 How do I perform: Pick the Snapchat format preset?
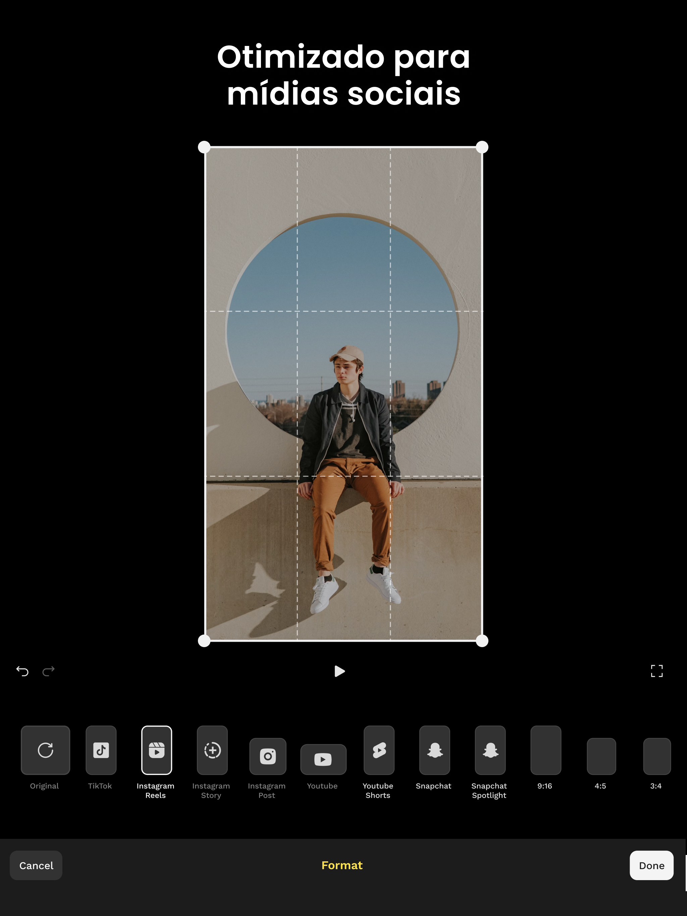tap(434, 750)
